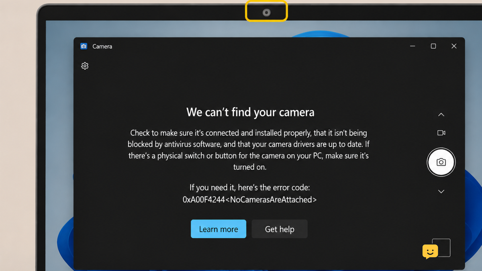
Task: Open Camera settings gear icon
Action: coord(85,66)
